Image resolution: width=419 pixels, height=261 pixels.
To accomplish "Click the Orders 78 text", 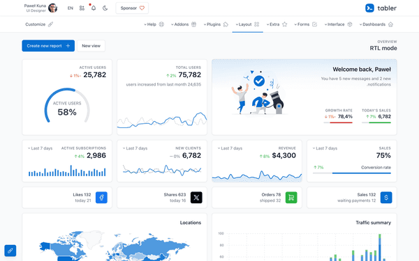I will point(271,195).
